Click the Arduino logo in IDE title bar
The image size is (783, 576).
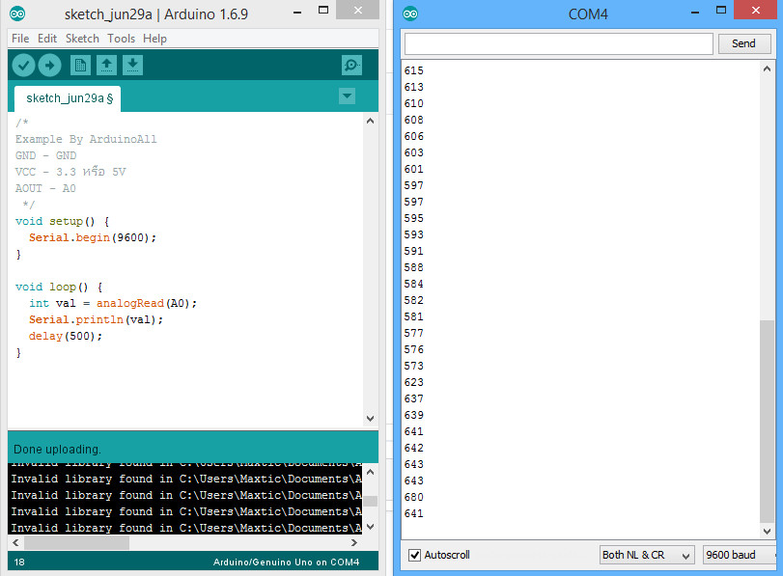17,14
